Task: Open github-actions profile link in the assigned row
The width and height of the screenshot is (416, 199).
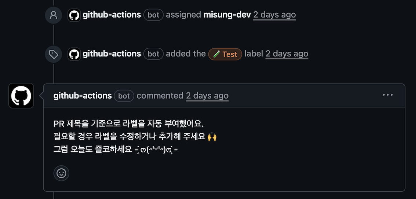Action: [x=112, y=15]
